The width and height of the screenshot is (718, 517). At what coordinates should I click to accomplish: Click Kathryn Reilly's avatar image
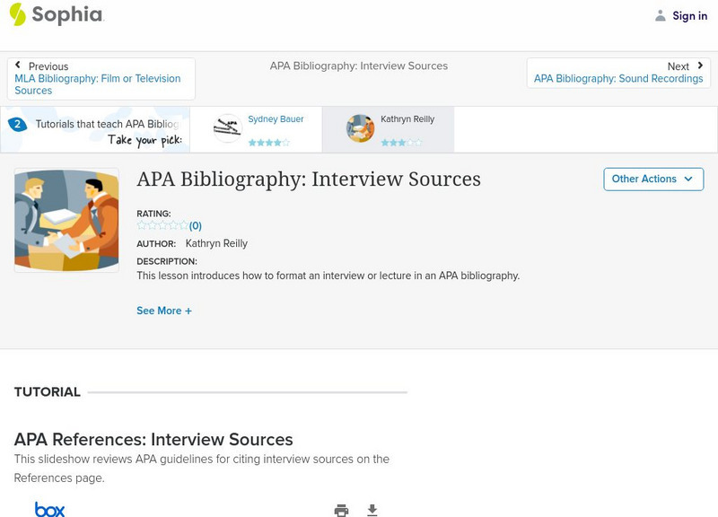[360, 128]
